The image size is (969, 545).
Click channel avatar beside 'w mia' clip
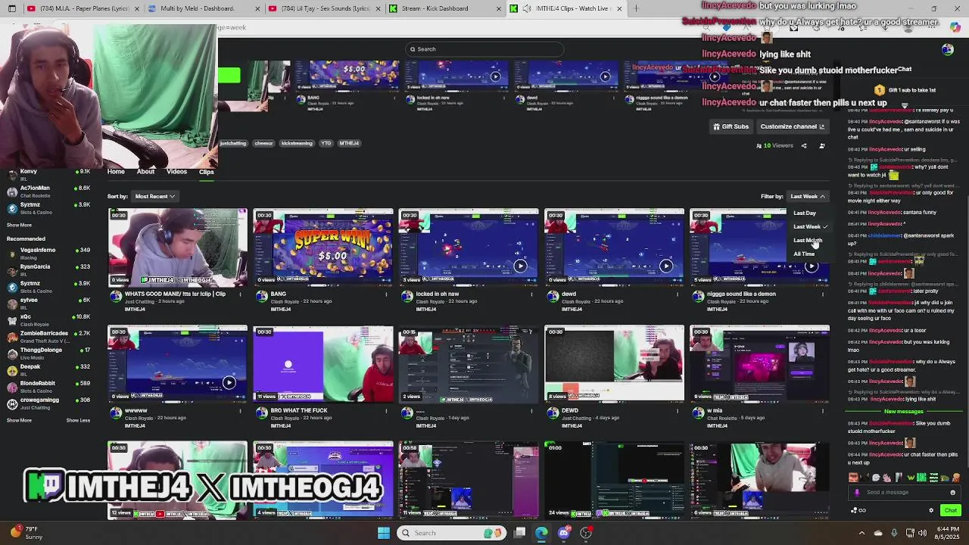(698, 413)
